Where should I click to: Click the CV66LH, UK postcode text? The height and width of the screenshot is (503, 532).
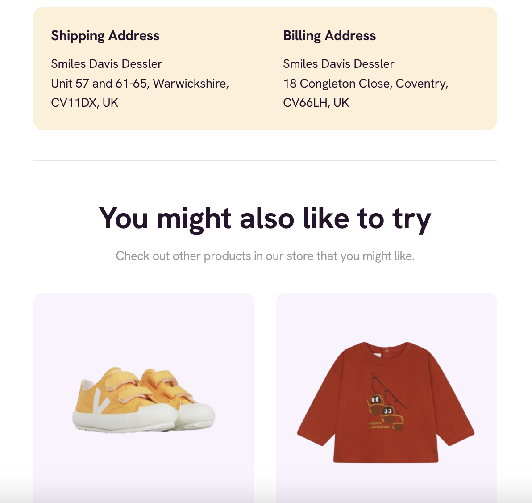point(316,103)
